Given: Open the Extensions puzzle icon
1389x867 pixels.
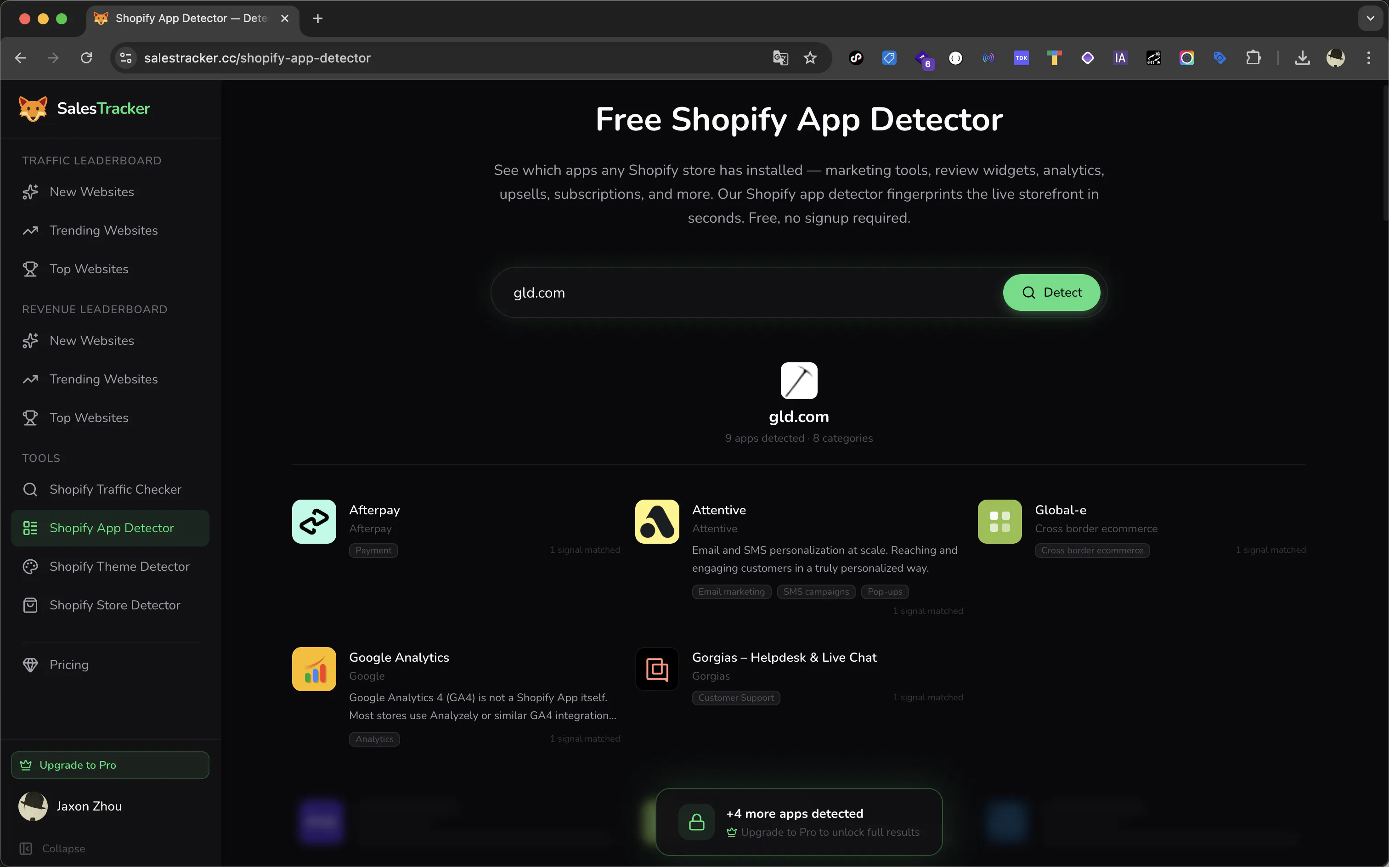Looking at the screenshot, I should point(1253,58).
